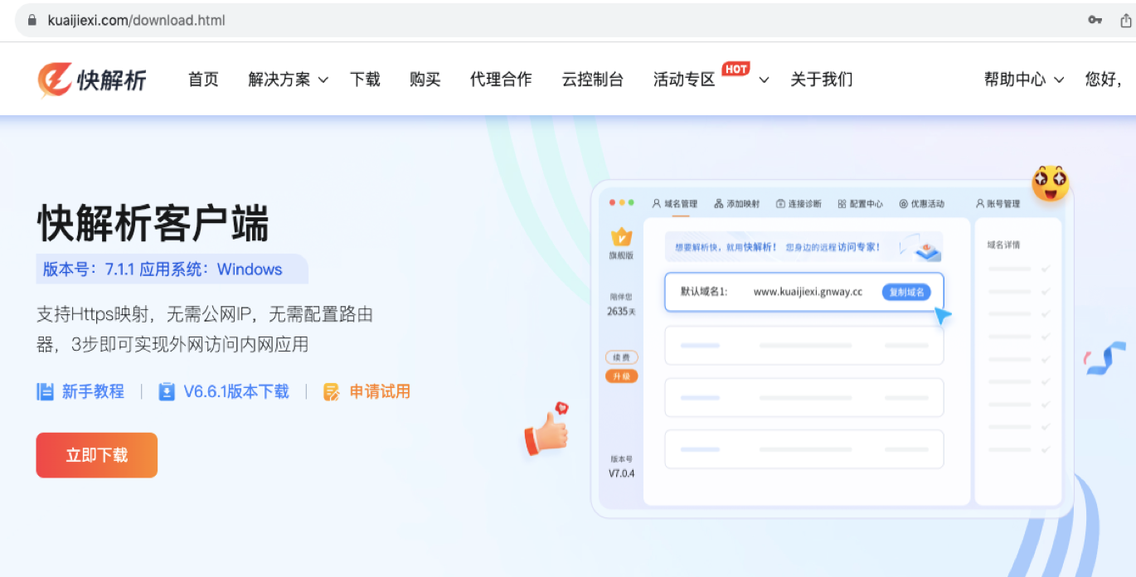
Task: Click the 申请试用 orange form icon
Action: pos(332,391)
